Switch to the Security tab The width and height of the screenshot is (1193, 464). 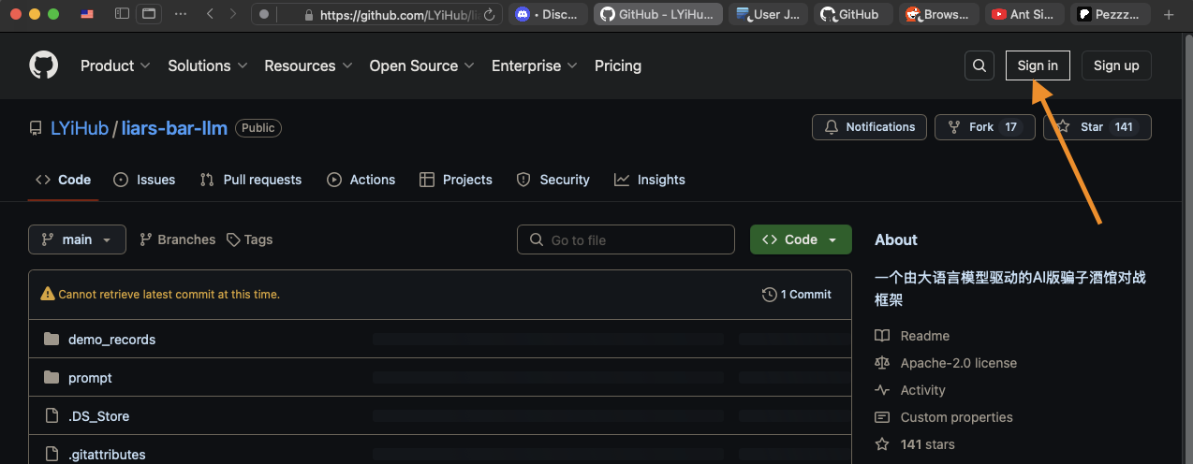553,180
